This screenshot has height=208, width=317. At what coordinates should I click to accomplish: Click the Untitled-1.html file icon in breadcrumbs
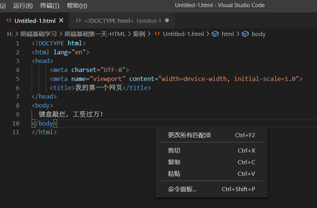click(157, 34)
